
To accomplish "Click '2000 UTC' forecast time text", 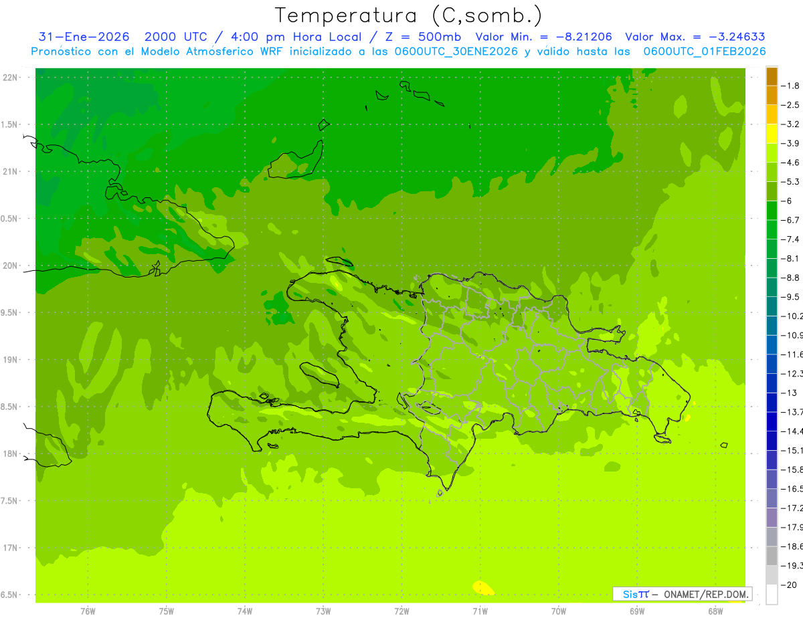I will pos(177,37).
